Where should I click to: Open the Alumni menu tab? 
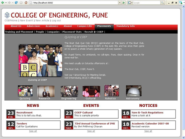coord(68,26)
